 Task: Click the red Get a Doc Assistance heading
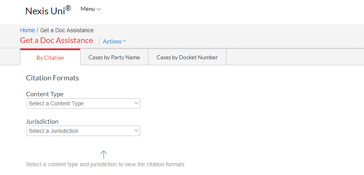click(x=56, y=40)
